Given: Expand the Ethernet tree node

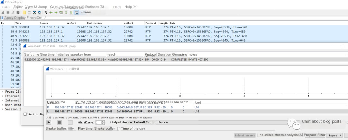Looking at the screenshot, I should [x=2, y=96].
